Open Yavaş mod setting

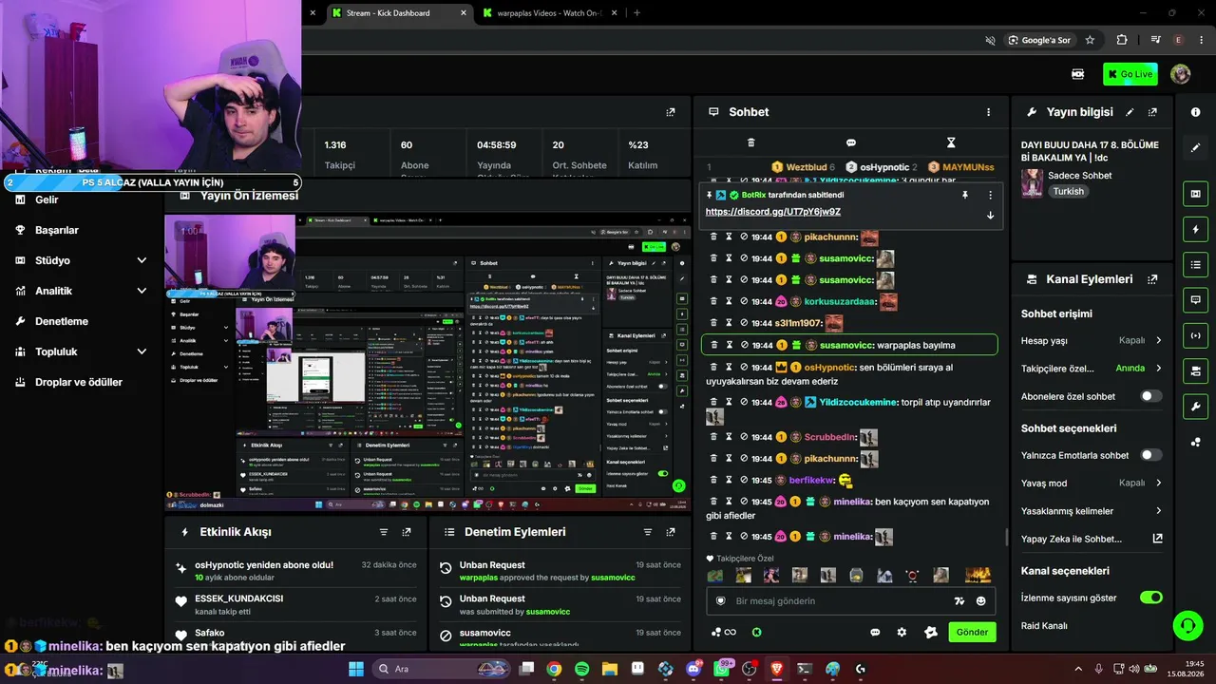(1092, 483)
